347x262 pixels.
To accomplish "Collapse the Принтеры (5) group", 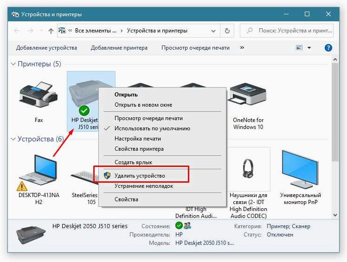I will [x=13, y=64].
